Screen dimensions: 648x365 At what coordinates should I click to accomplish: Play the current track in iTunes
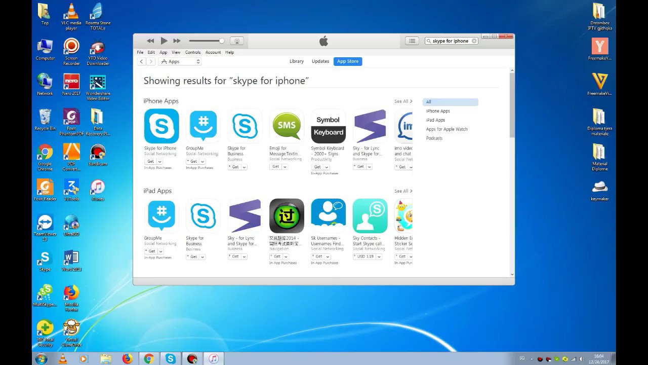[164, 41]
